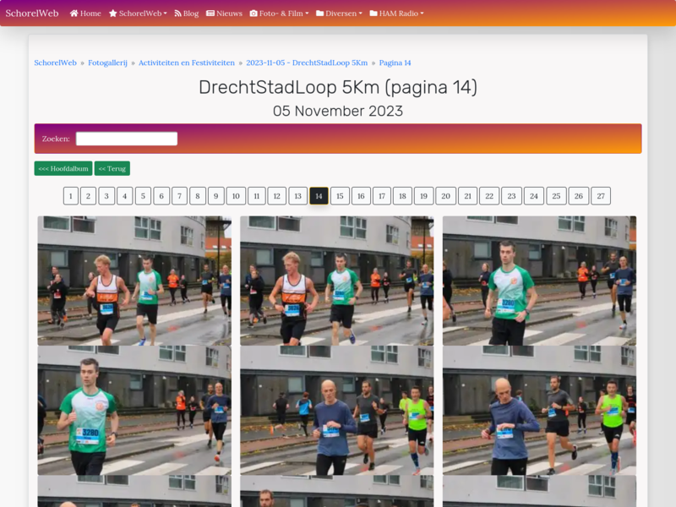Expand the Diversen dropdown caret
This screenshot has height=507, width=676.
click(x=361, y=14)
